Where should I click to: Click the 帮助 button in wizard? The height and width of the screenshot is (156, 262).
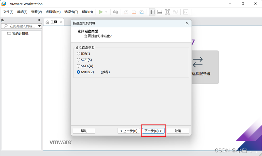click(x=84, y=131)
